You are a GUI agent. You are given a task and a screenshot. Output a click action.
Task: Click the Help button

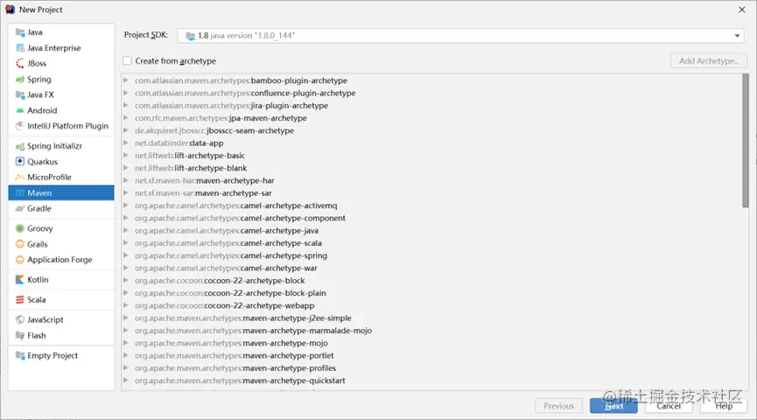[x=724, y=406]
